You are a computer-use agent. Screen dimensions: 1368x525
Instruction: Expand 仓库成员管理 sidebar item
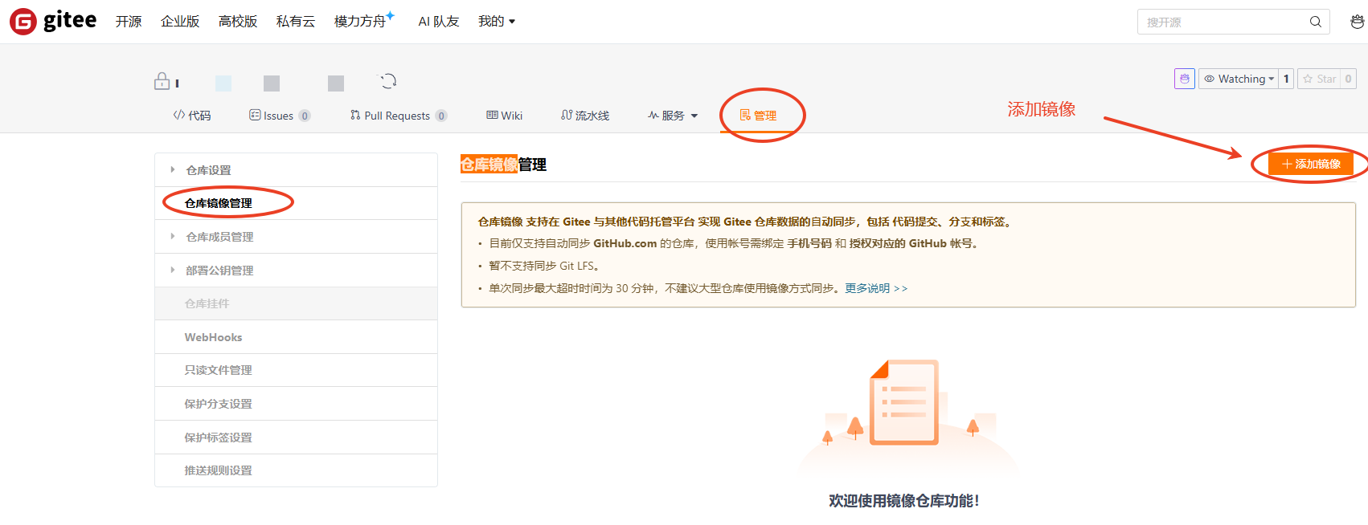click(x=219, y=237)
